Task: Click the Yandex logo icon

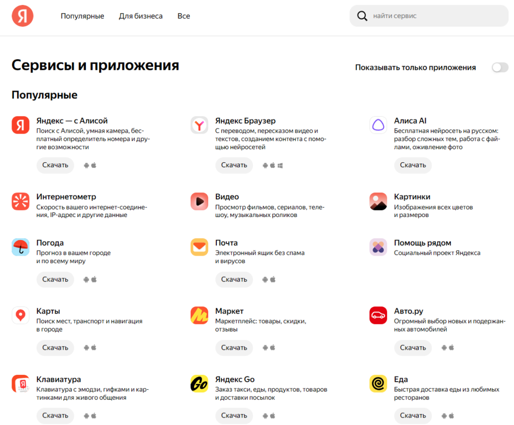Action: 22,16
